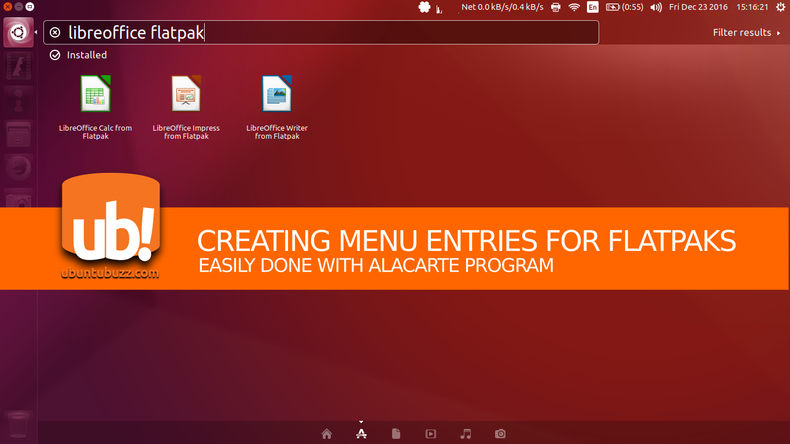
Task: Open the Trash from the launcher
Action: tap(18, 425)
